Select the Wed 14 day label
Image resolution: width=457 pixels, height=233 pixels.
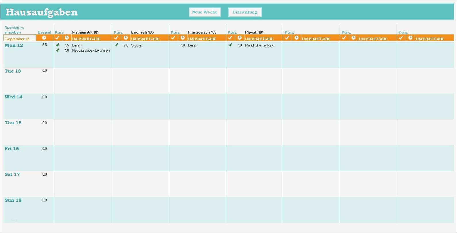pos(14,97)
